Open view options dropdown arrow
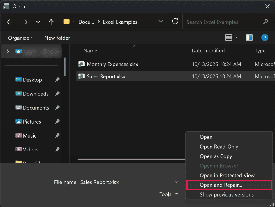This screenshot has width=275, height=207. coord(236,38)
